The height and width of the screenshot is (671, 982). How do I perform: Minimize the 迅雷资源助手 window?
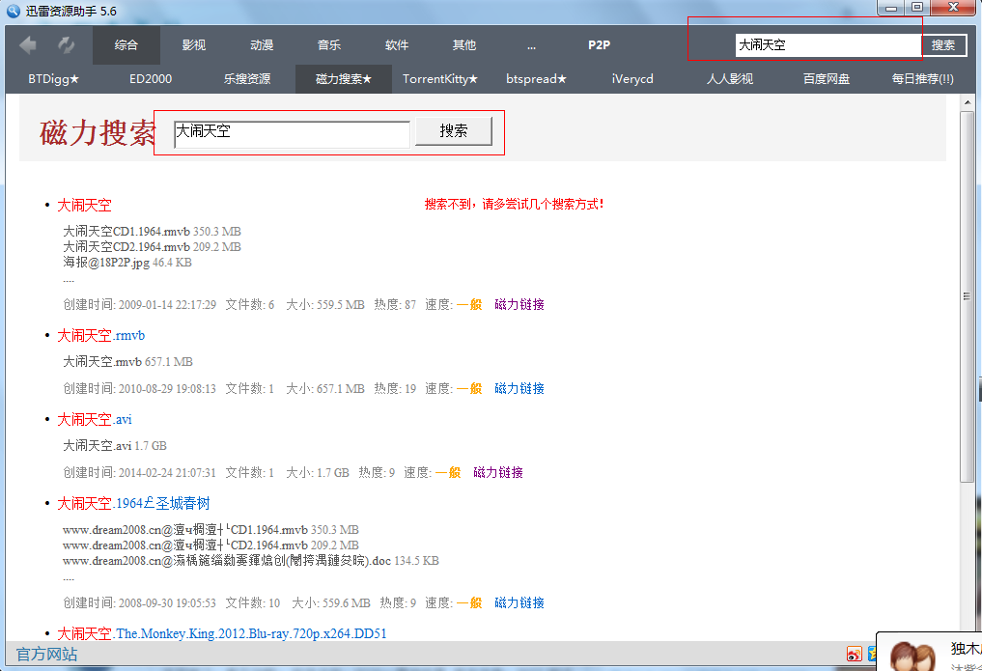coord(890,8)
